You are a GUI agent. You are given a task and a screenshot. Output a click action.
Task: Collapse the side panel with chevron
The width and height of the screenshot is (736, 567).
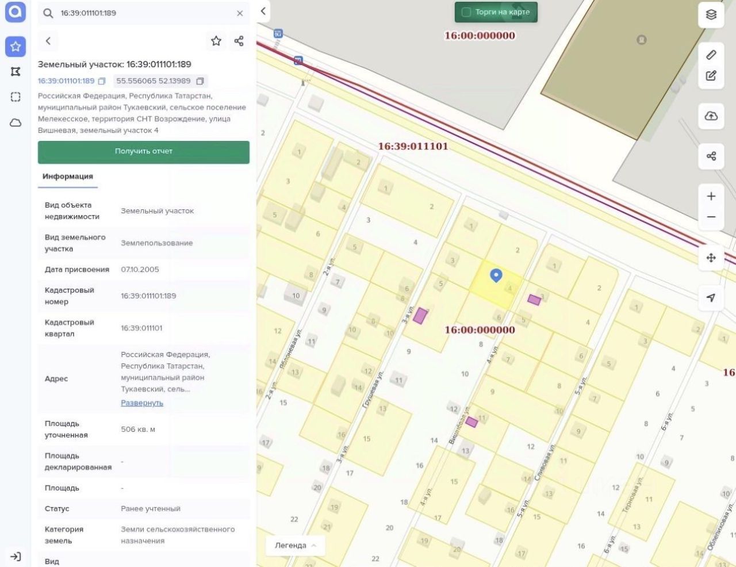[x=263, y=11]
